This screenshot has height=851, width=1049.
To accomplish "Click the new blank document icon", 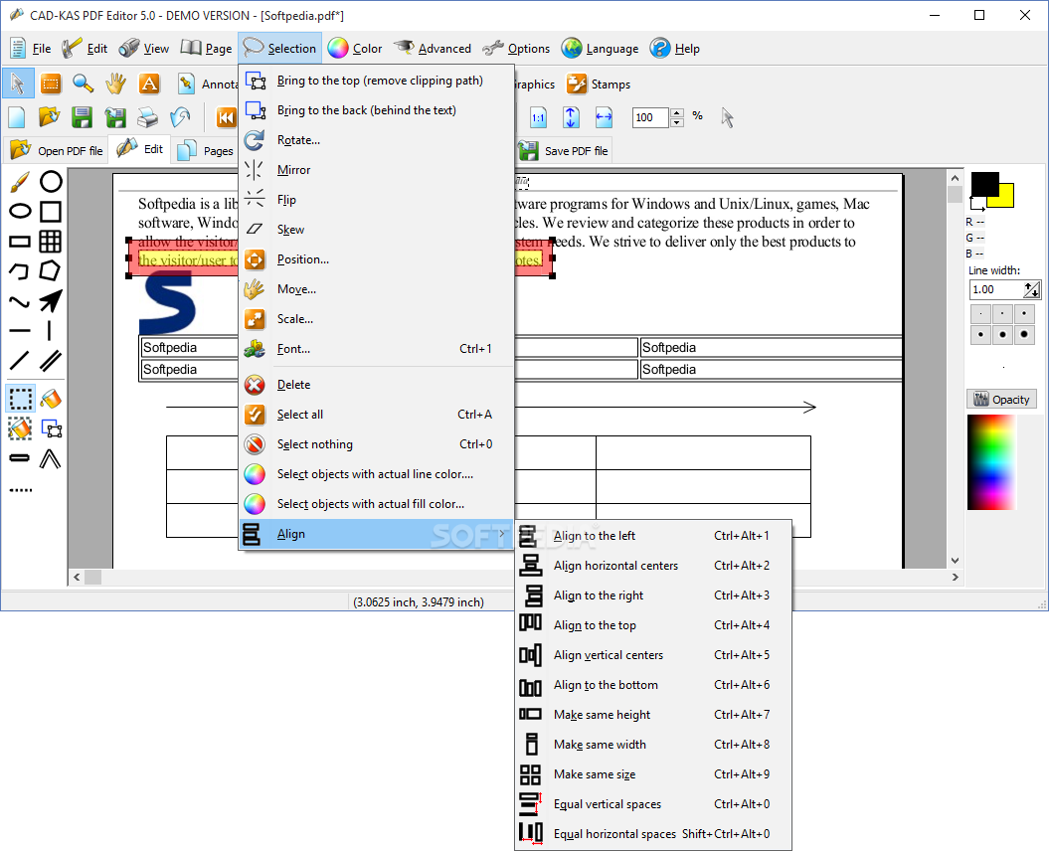I will (17, 117).
